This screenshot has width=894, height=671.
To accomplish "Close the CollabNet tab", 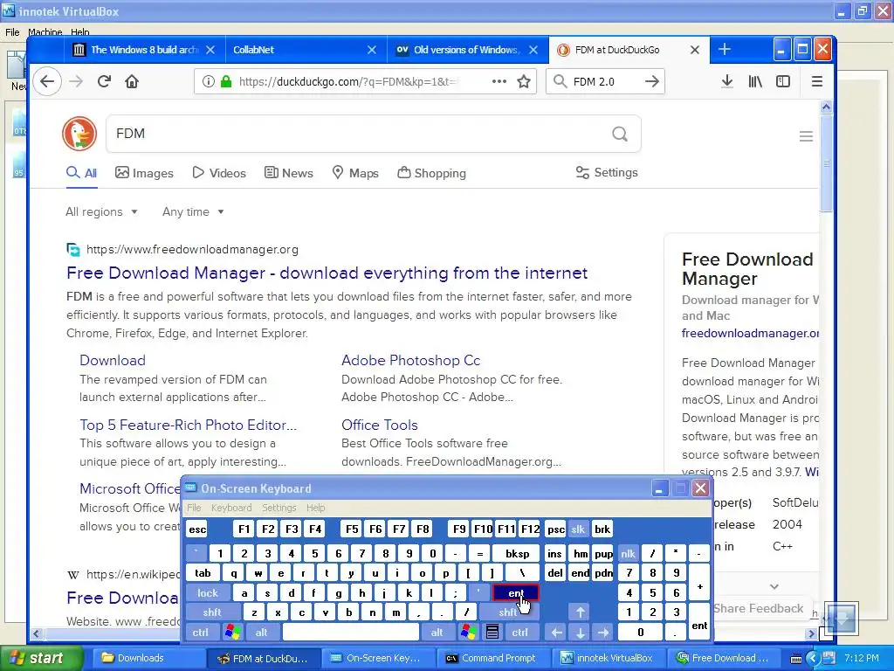I will (372, 50).
